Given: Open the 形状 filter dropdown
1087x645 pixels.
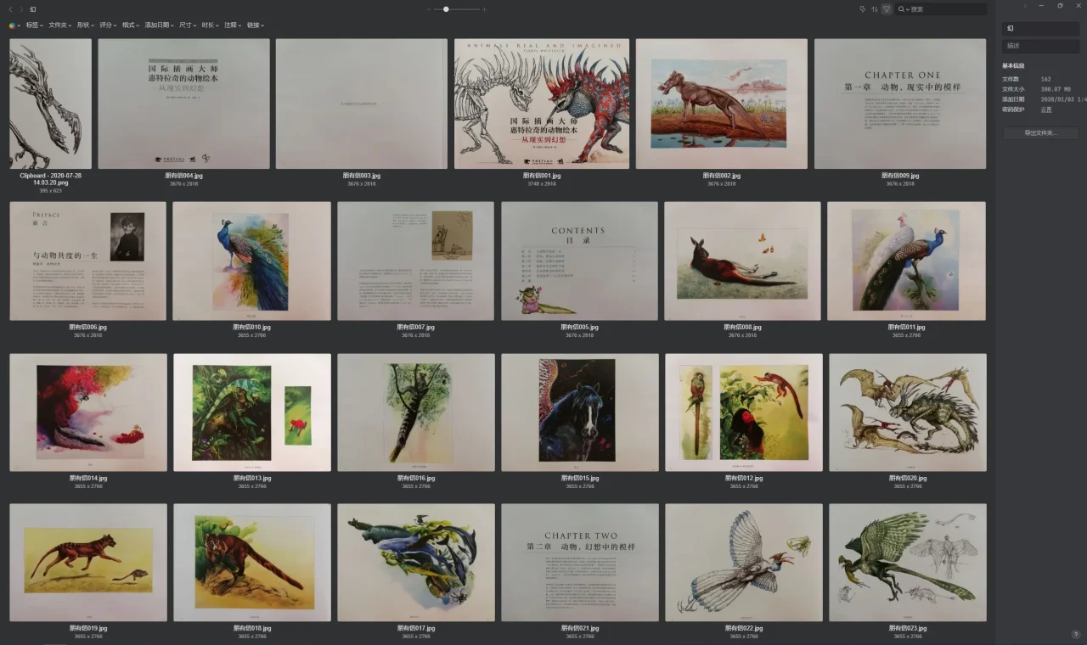Looking at the screenshot, I should coord(85,25).
